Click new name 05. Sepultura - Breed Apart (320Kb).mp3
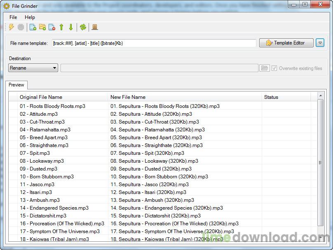The height and width of the screenshot is (250, 333). [x=156, y=138]
